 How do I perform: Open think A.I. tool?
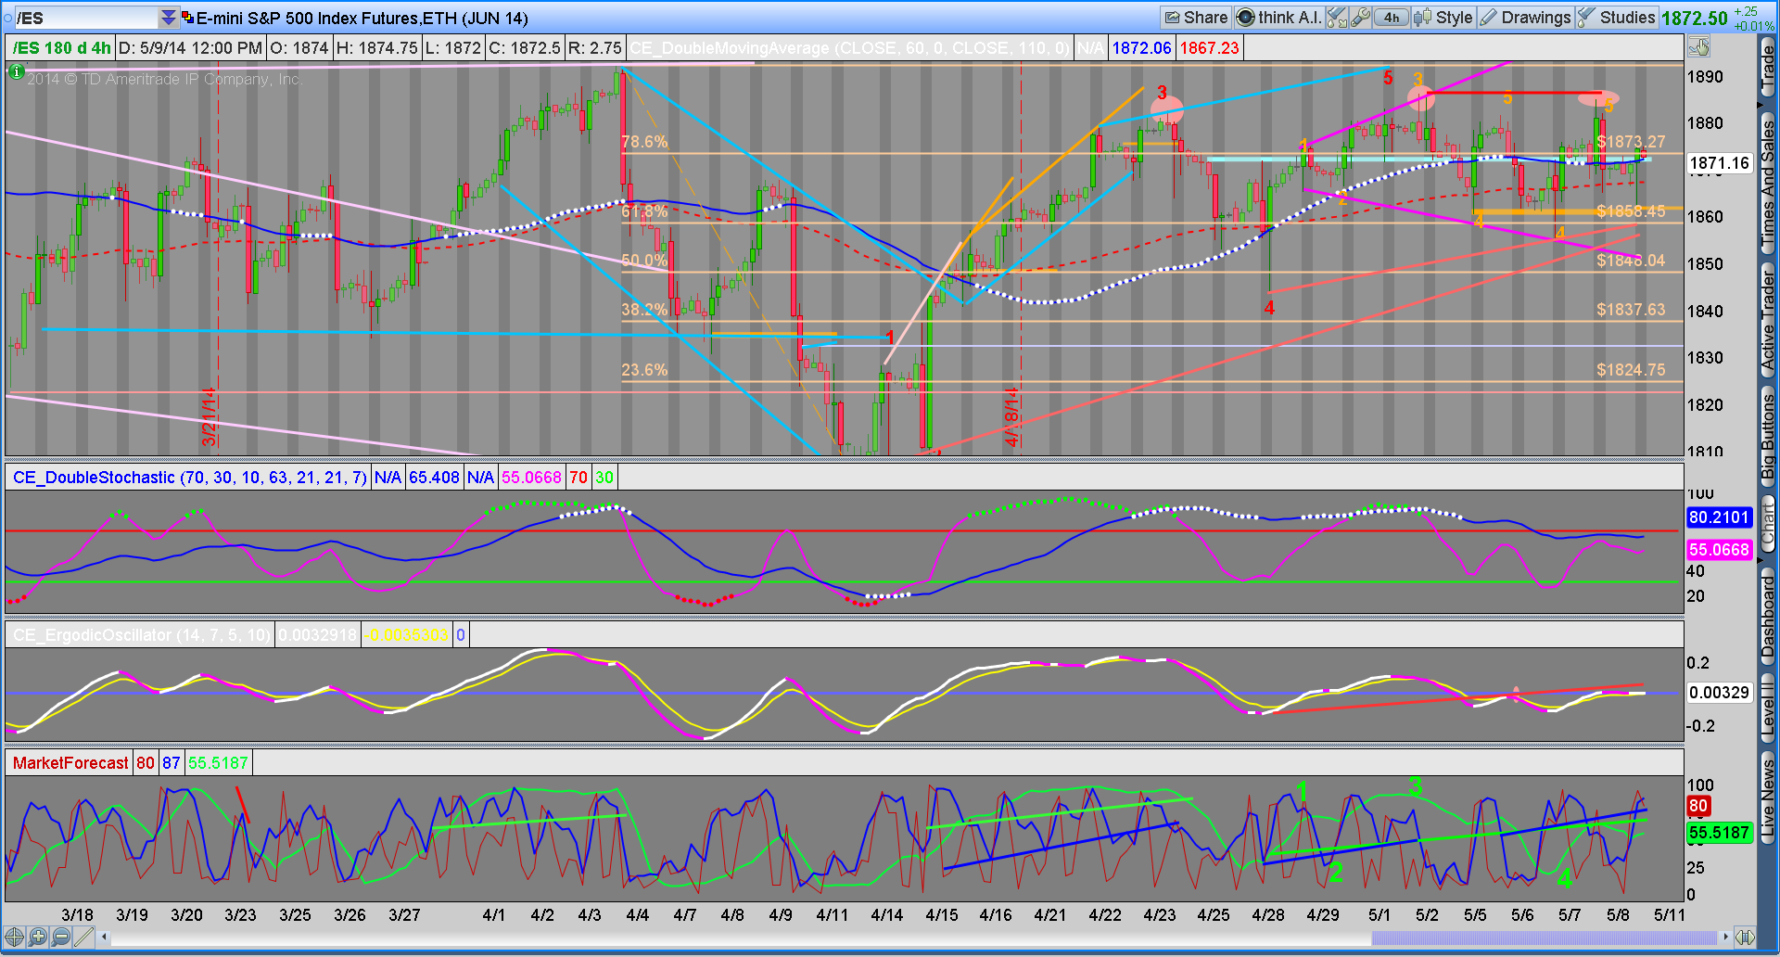coord(1278,18)
